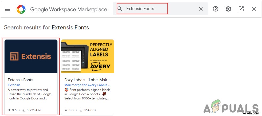Open the hamburger main menu
262x116 pixels.
[8, 9]
